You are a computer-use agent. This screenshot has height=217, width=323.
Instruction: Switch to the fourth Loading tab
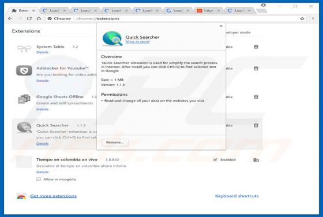click(147, 10)
